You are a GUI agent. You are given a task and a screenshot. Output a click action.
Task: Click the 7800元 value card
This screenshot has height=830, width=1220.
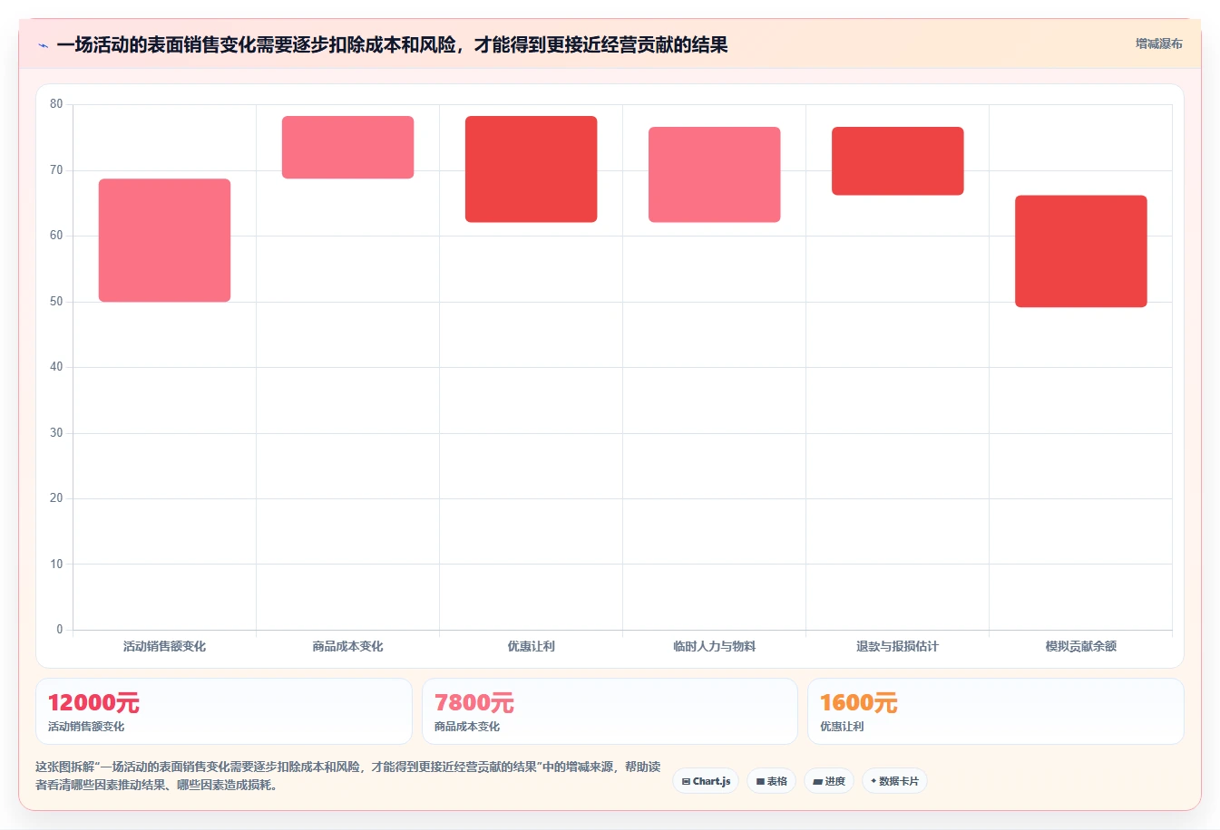tap(610, 711)
